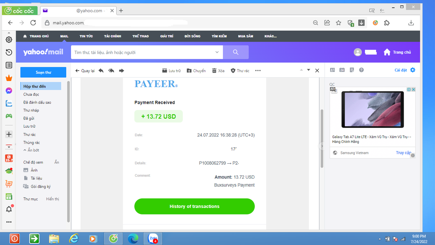Open Ảnh view in sidebar
This screenshot has width=435, height=245.
(x=31, y=170)
